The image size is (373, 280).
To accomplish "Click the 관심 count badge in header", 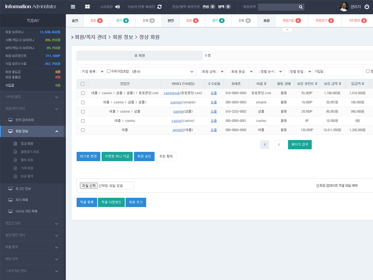I will click(x=212, y=7).
